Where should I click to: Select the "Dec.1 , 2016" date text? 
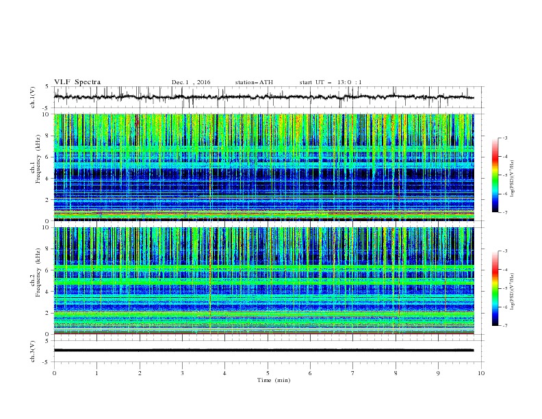click(191, 82)
